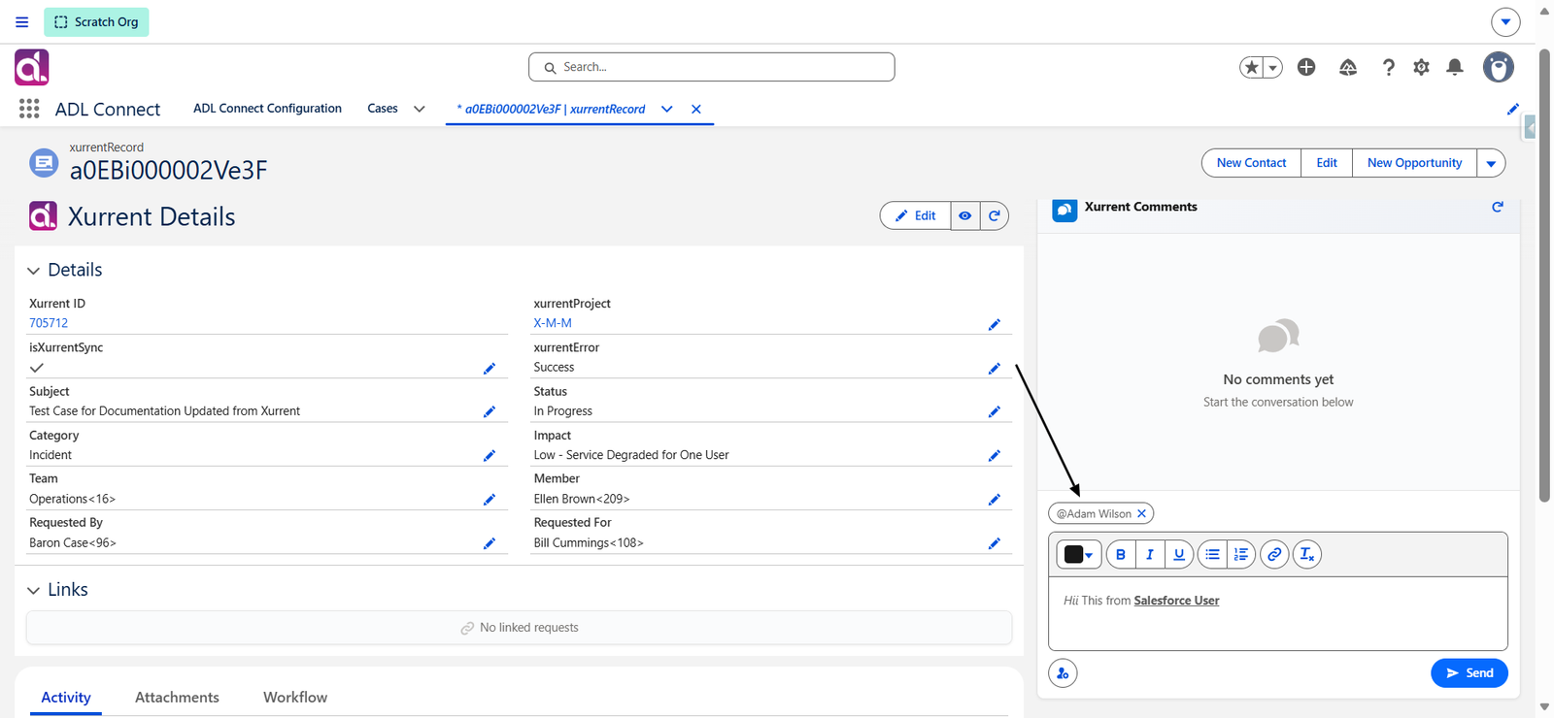The width and height of the screenshot is (1554, 718).
Task: Refresh the Xurrent Comments panel
Action: (1498, 207)
